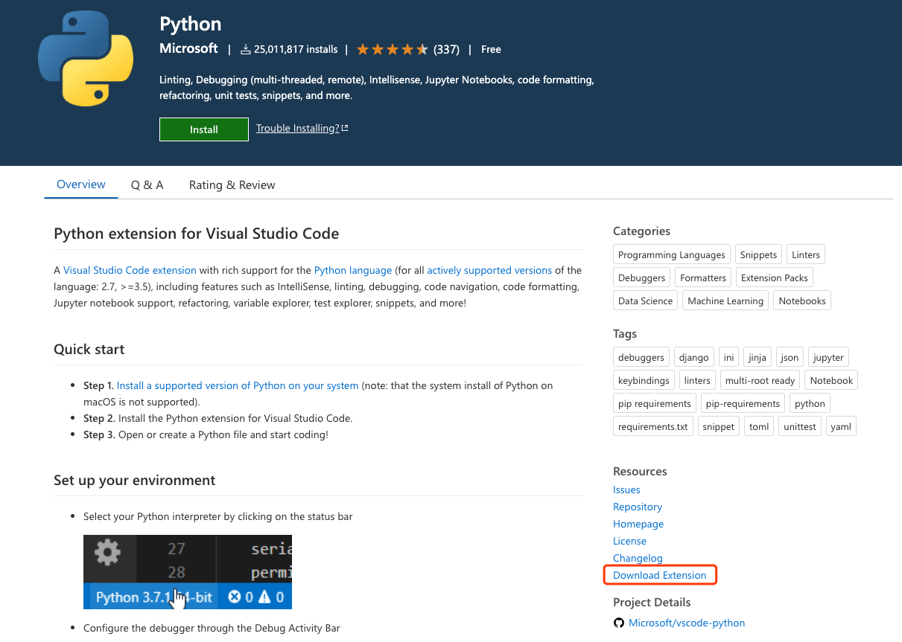Open the Changelog page
The height and width of the screenshot is (642, 902).
637,558
